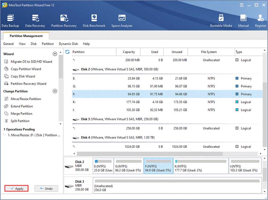The width and height of the screenshot is (268, 200).
Task: Open the Data Backup tool
Action: (10, 21)
